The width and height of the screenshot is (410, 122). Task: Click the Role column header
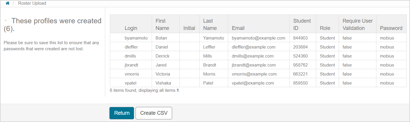point(325,28)
